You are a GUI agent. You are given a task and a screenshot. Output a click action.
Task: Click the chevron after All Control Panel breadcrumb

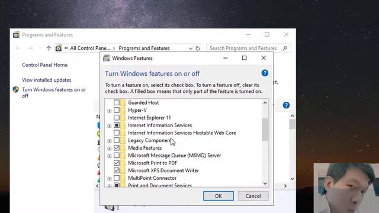(114, 49)
